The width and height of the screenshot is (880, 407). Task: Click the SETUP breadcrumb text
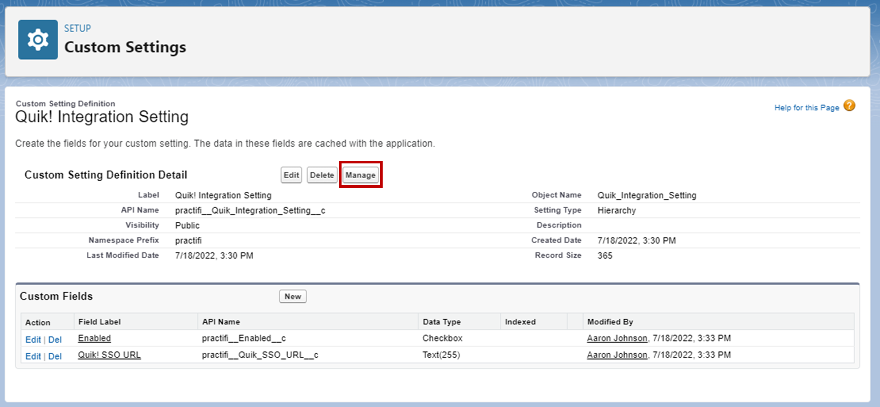point(77,28)
